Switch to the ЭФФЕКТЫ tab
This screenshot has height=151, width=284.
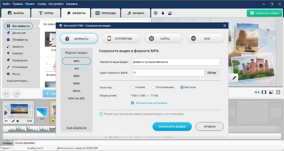point(76,13)
